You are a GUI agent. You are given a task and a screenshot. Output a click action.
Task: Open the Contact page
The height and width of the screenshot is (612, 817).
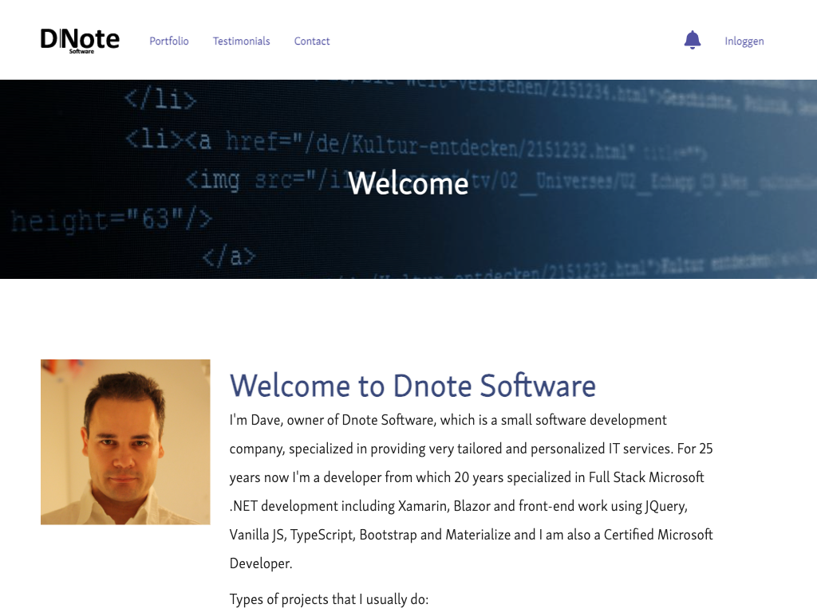(312, 41)
